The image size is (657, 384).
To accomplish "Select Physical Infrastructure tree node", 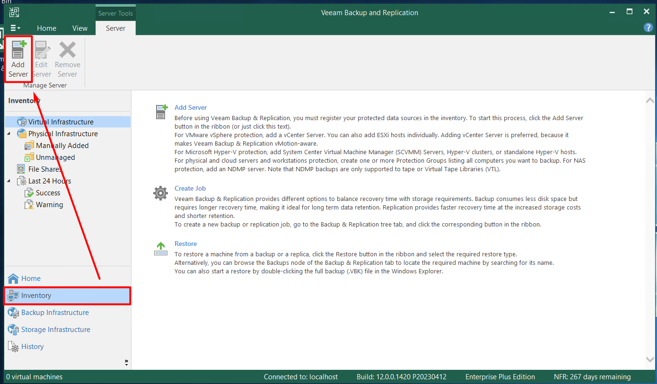I will coord(63,133).
